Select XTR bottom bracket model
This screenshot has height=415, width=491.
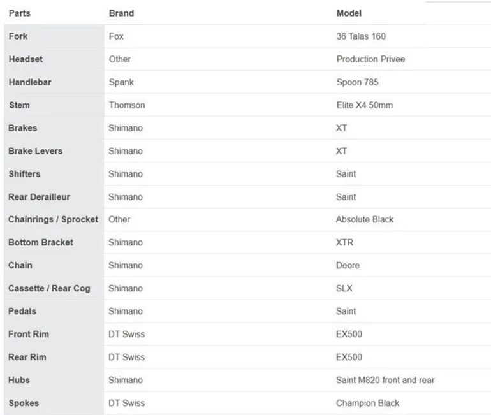pyautogui.click(x=344, y=242)
